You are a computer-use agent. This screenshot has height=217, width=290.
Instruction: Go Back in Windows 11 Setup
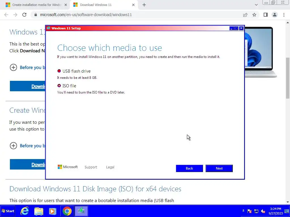pos(189,168)
